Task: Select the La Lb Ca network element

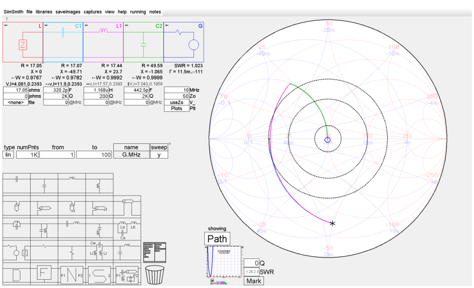Action: coord(127,229)
